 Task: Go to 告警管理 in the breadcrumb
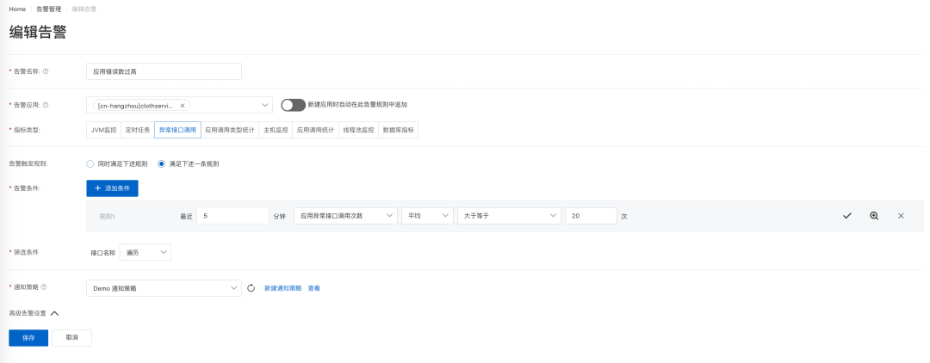(48, 9)
